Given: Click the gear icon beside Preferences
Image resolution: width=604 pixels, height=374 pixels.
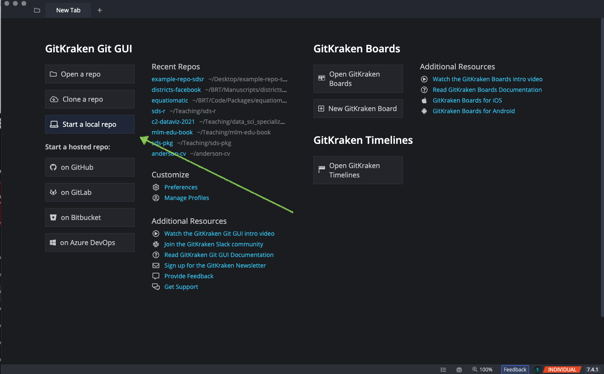Looking at the screenshot, I should tap(156, 187).
